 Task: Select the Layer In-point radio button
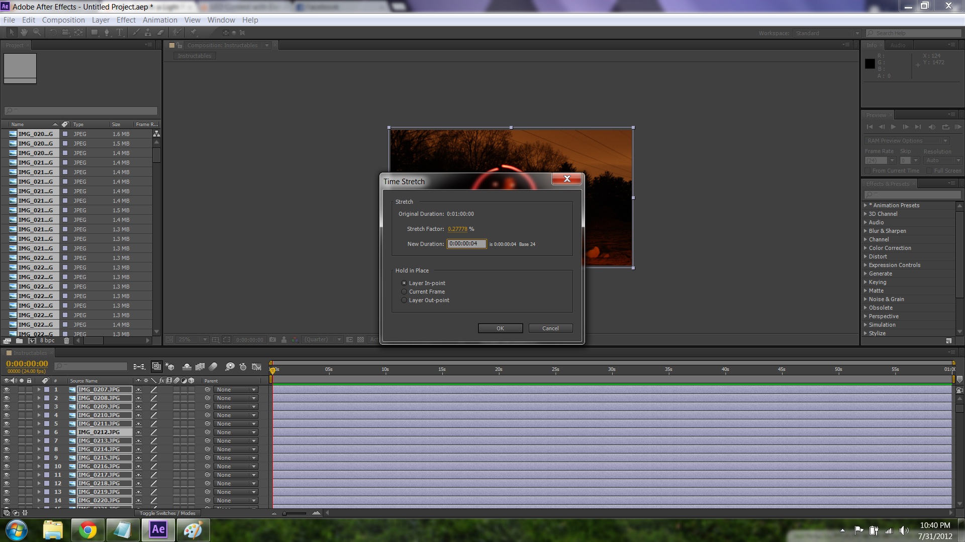pos(404,283)
